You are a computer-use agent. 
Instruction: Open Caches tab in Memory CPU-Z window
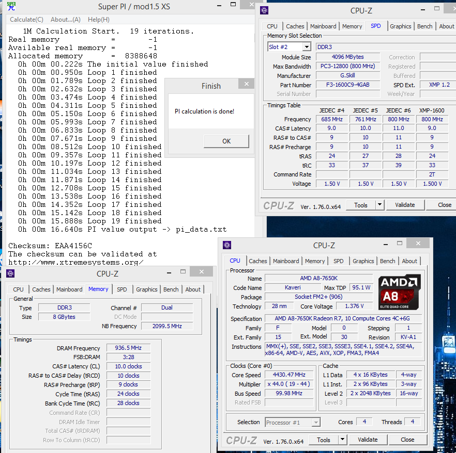pos(41,289)
